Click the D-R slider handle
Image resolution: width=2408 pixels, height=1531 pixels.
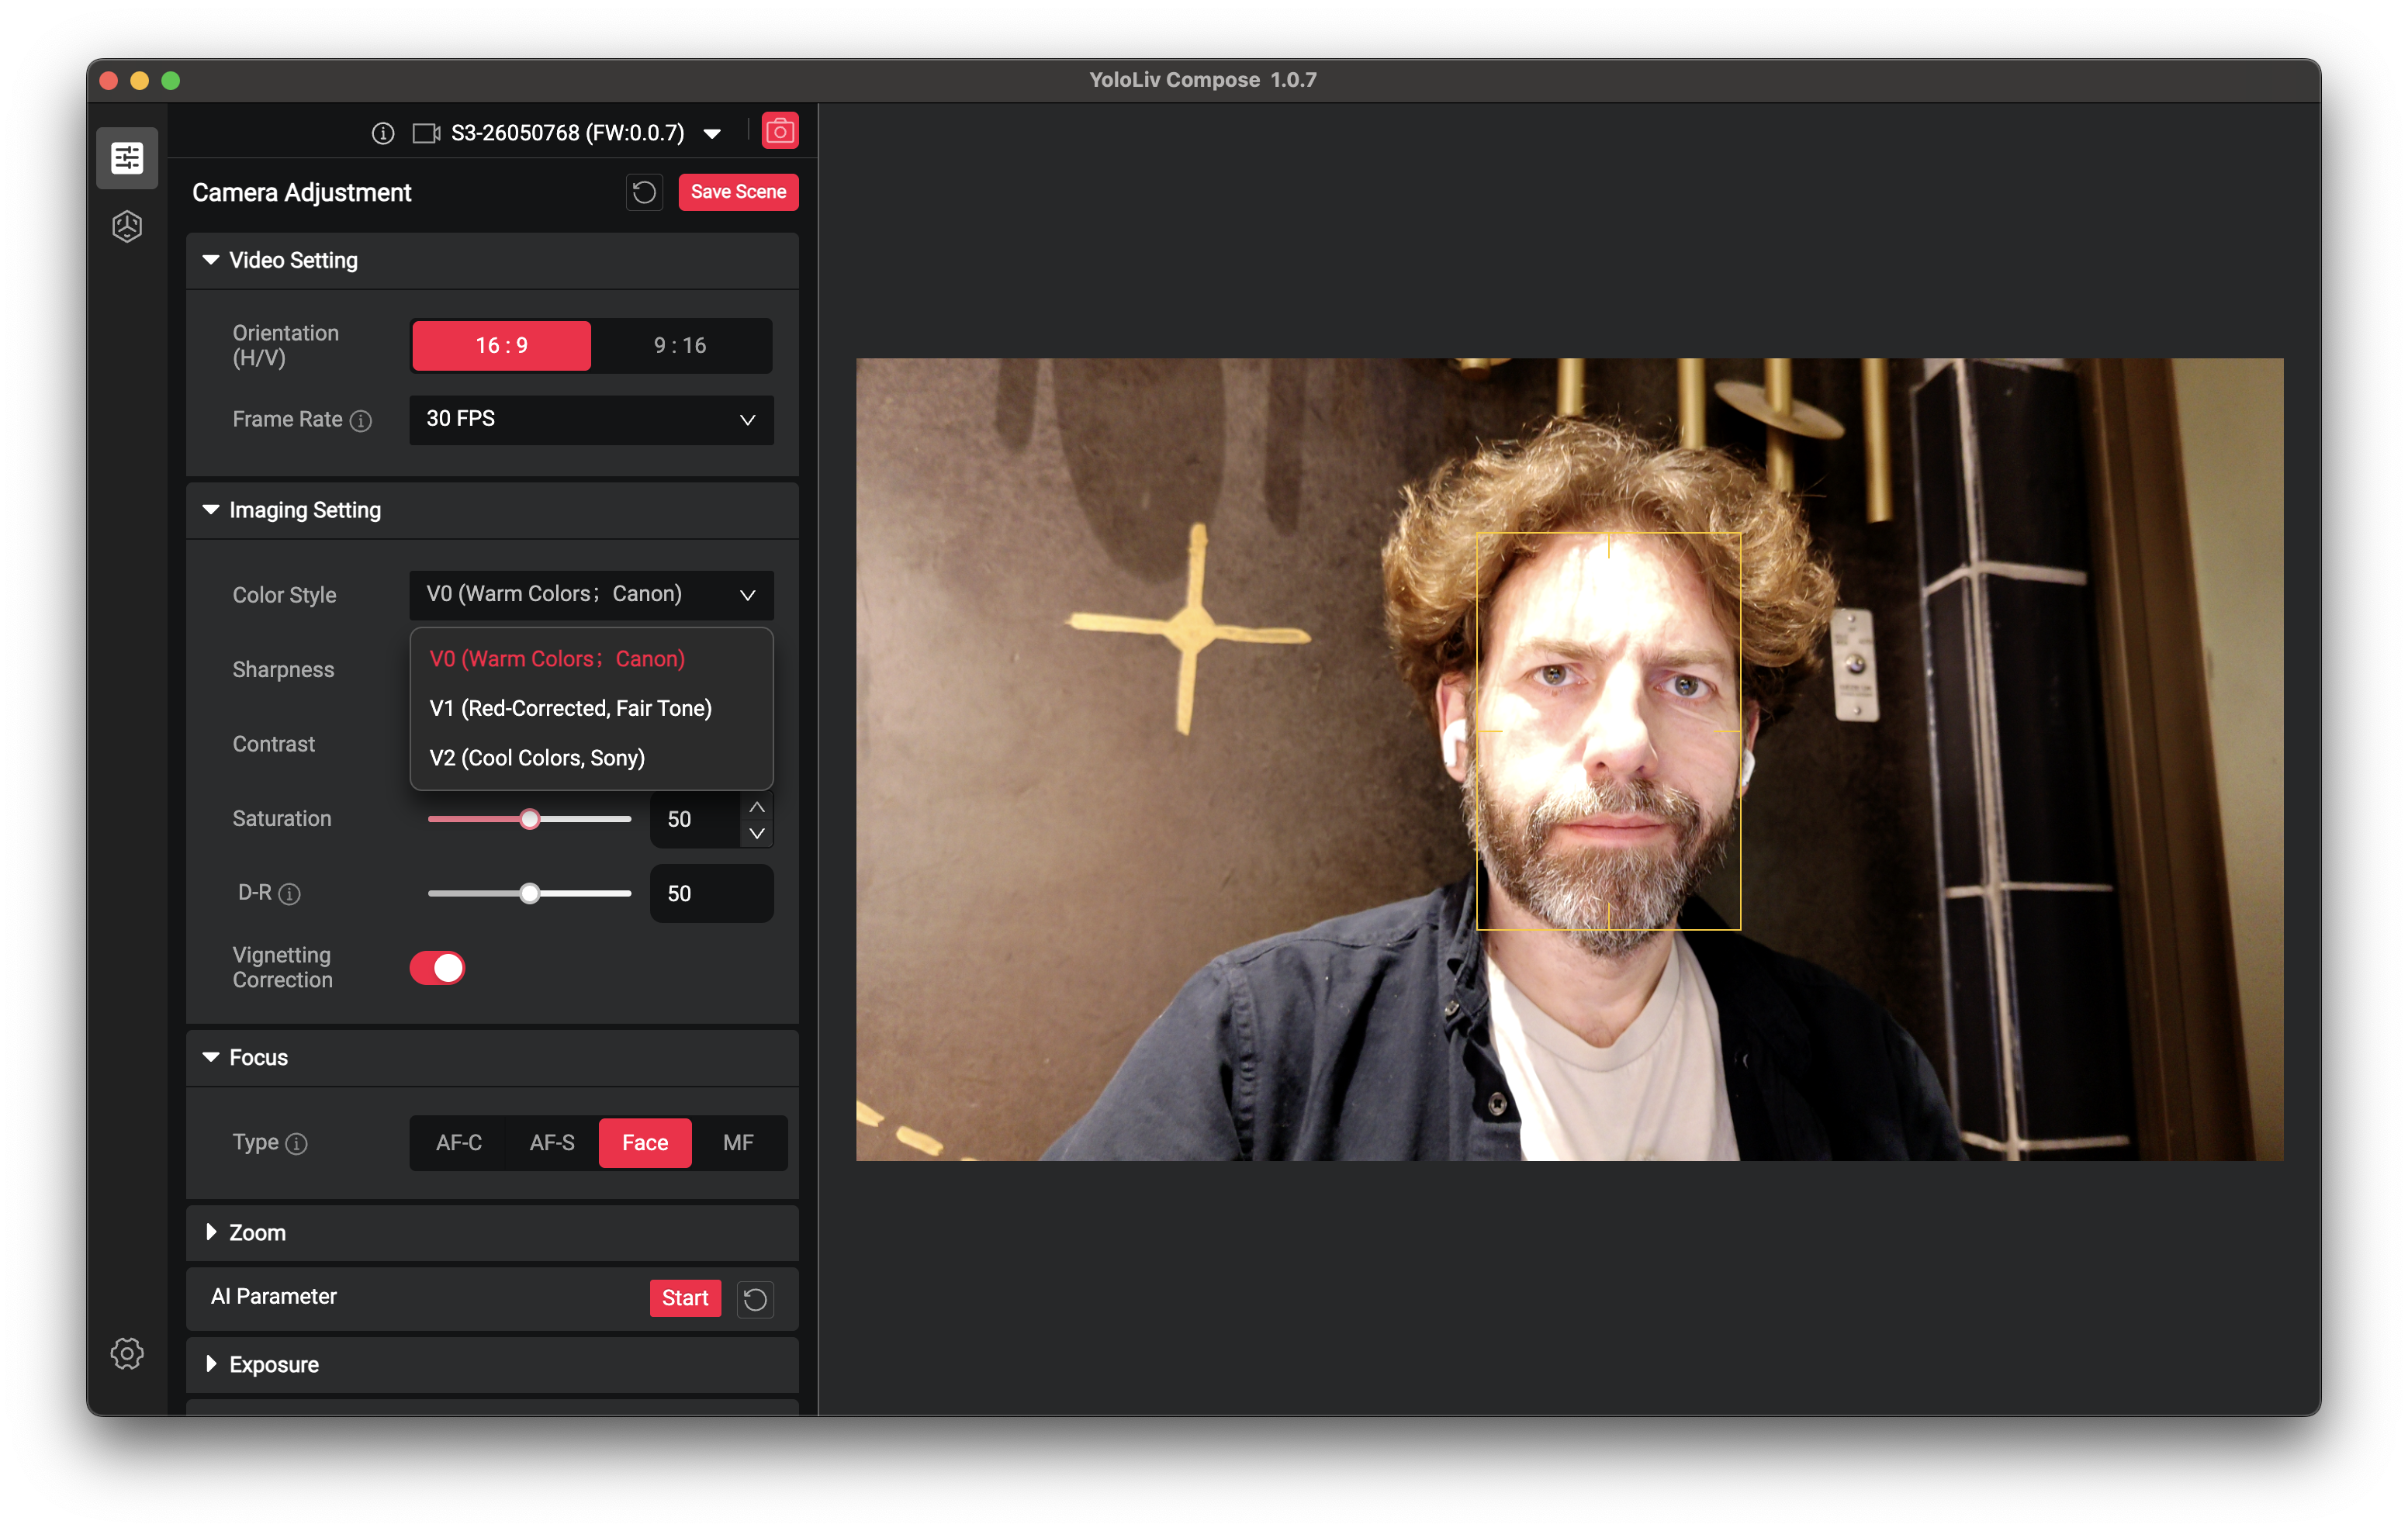click(x=530, y=893)
